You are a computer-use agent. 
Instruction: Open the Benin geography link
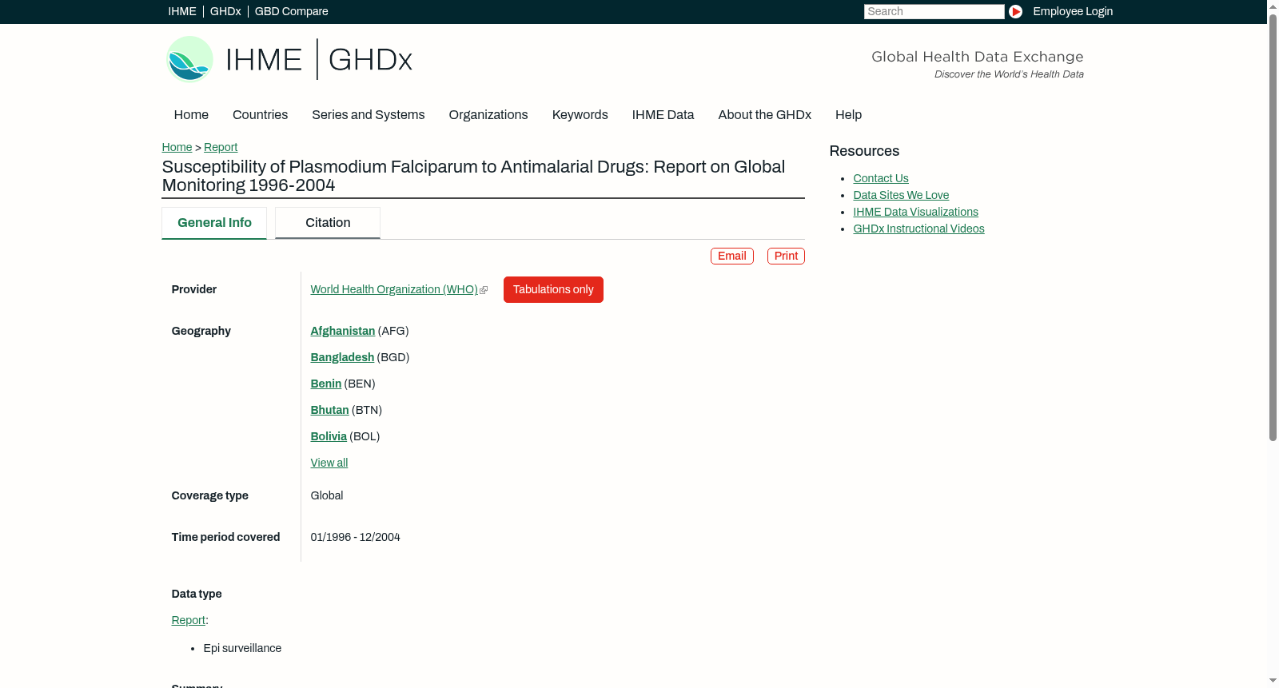click(326, 384)
